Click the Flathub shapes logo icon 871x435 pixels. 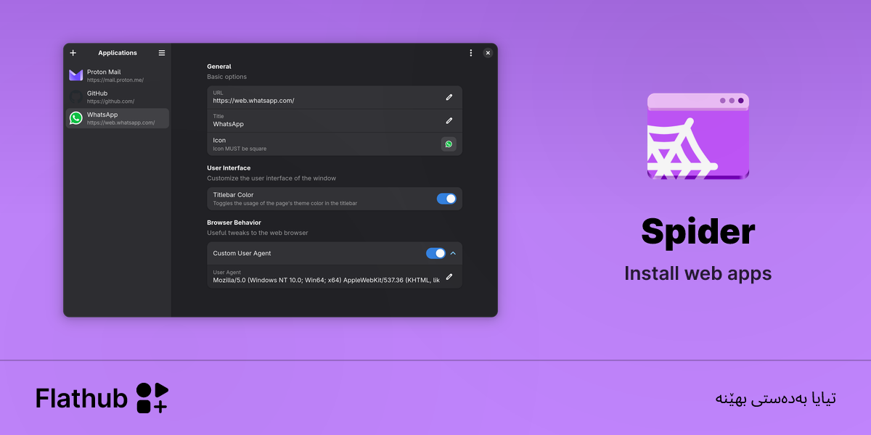click(152, 398)
